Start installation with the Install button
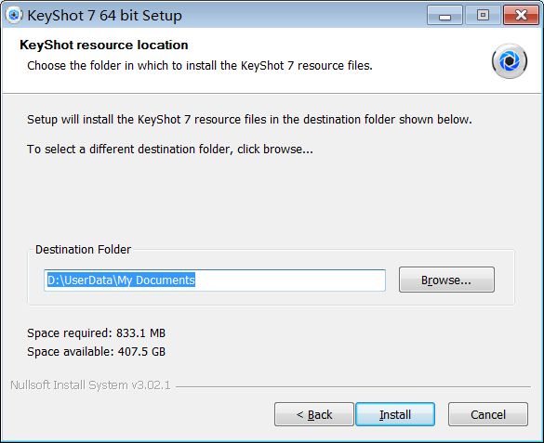This screenshot has width=544, height=443. pyautogui.click(x=395, y=414)
